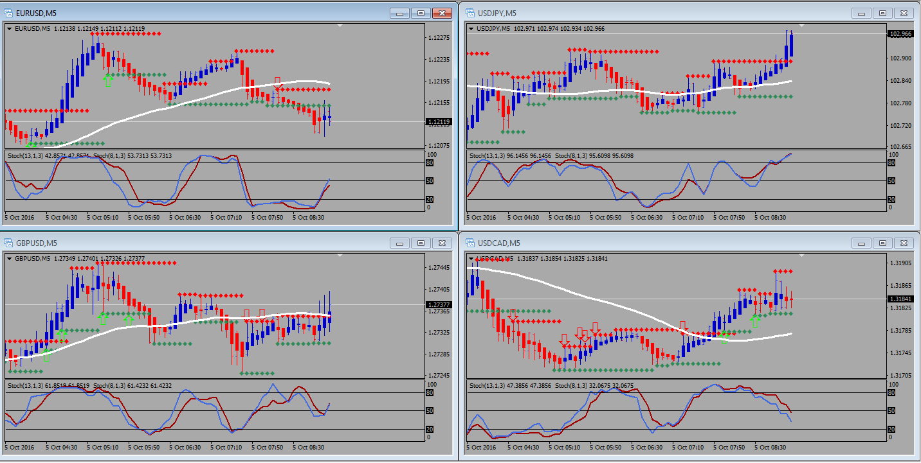
Task: Click the current price label 1.31841
Action: (900, 299)
